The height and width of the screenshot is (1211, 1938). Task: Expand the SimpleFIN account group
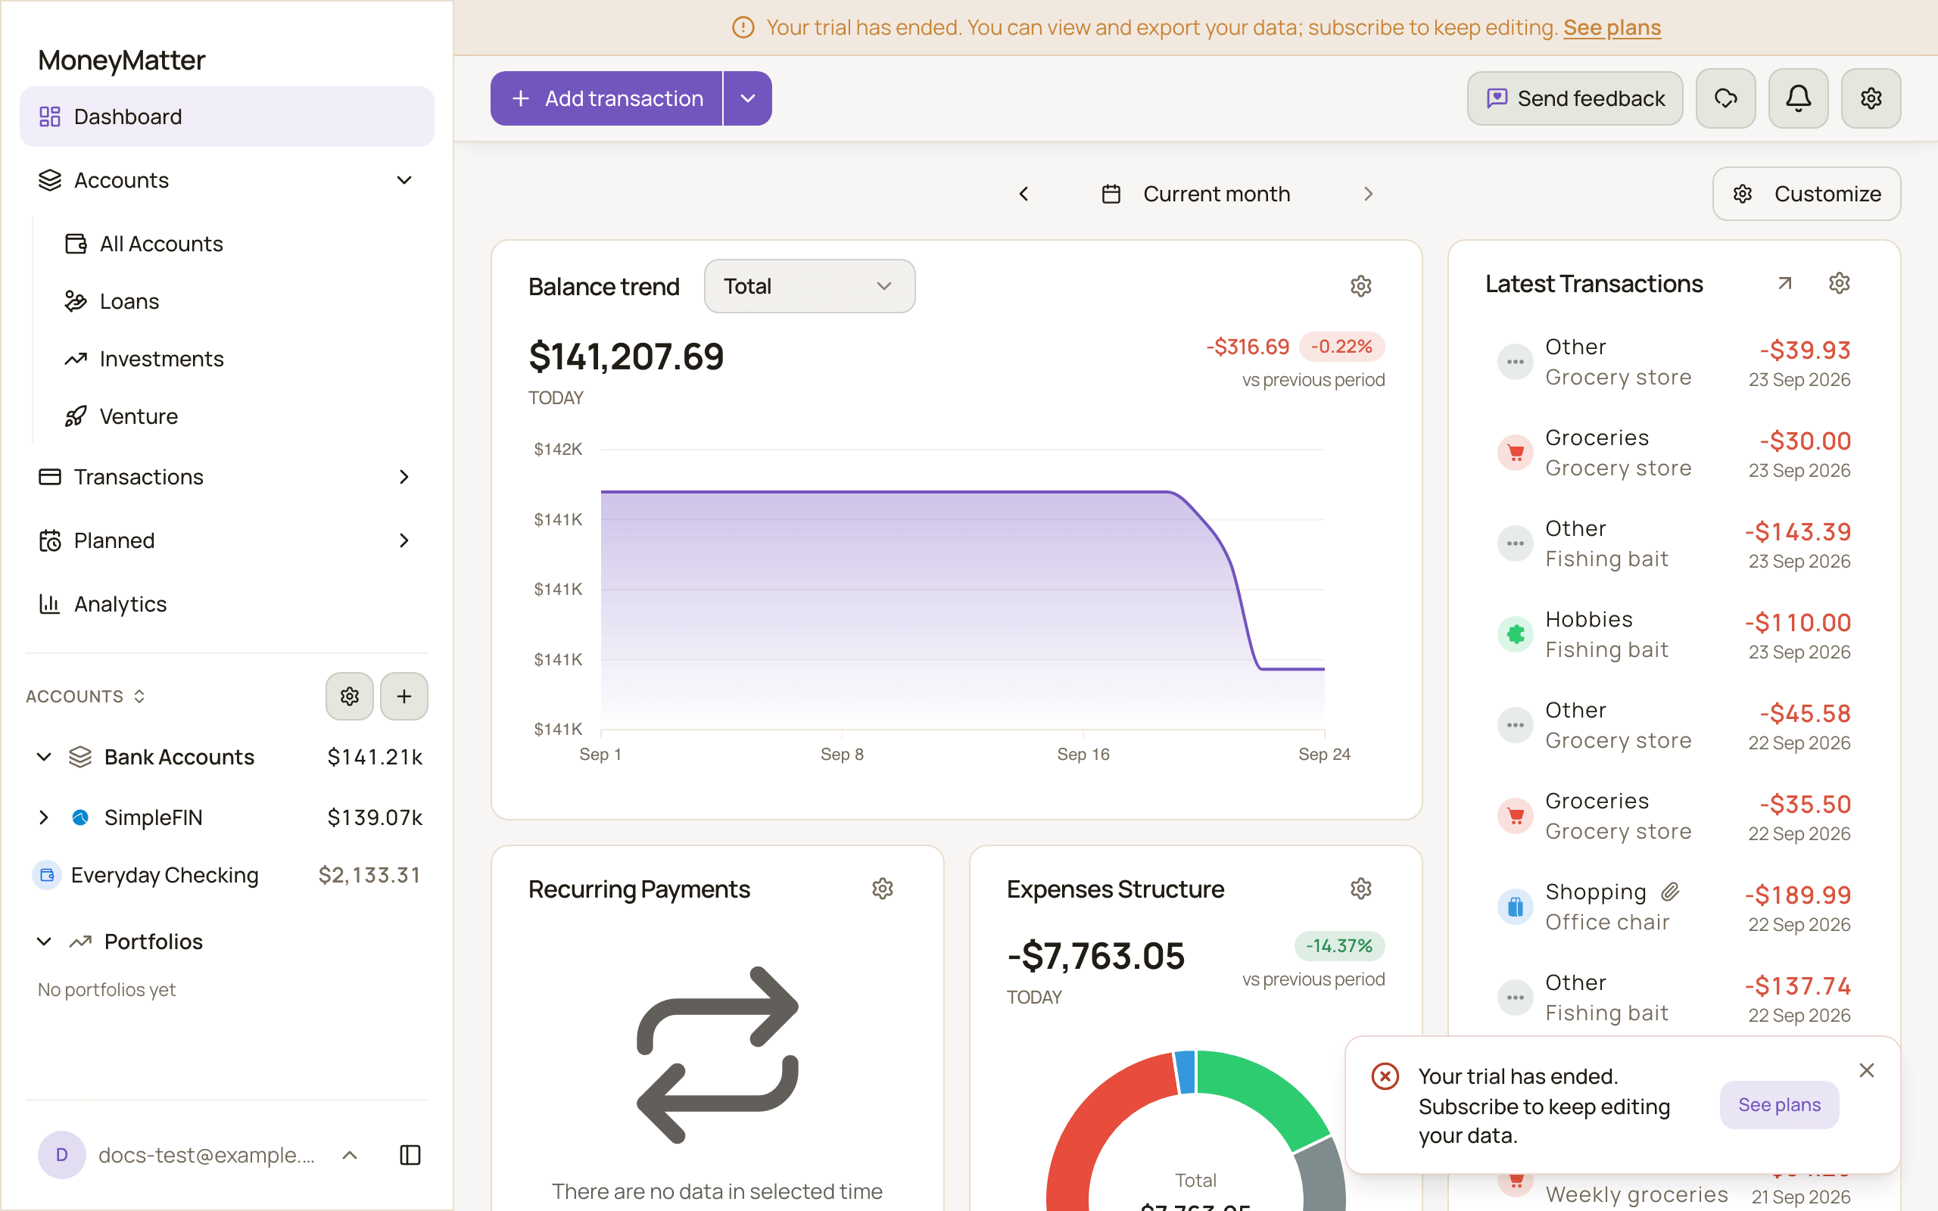point(44,817)
